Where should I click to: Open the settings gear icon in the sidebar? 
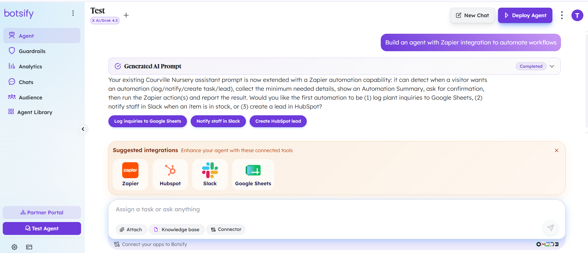14,247
